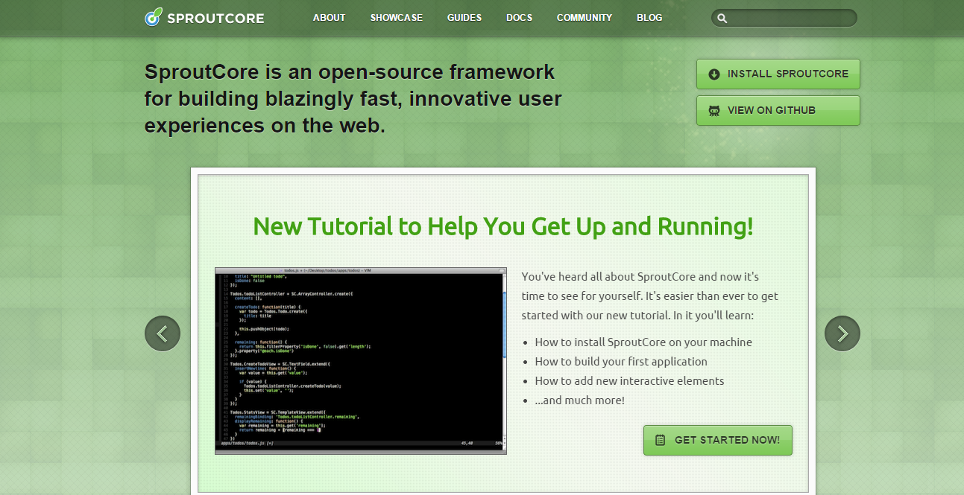The width and height of the screenshot is (964, 495).
Task: Open the code editor screenshot thumbnail
Action: pos(361,361)
